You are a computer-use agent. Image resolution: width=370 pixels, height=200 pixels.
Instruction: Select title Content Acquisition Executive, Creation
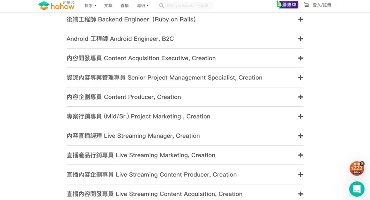(141, 58)
